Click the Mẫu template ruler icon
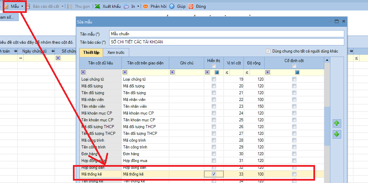 [7, 6]
